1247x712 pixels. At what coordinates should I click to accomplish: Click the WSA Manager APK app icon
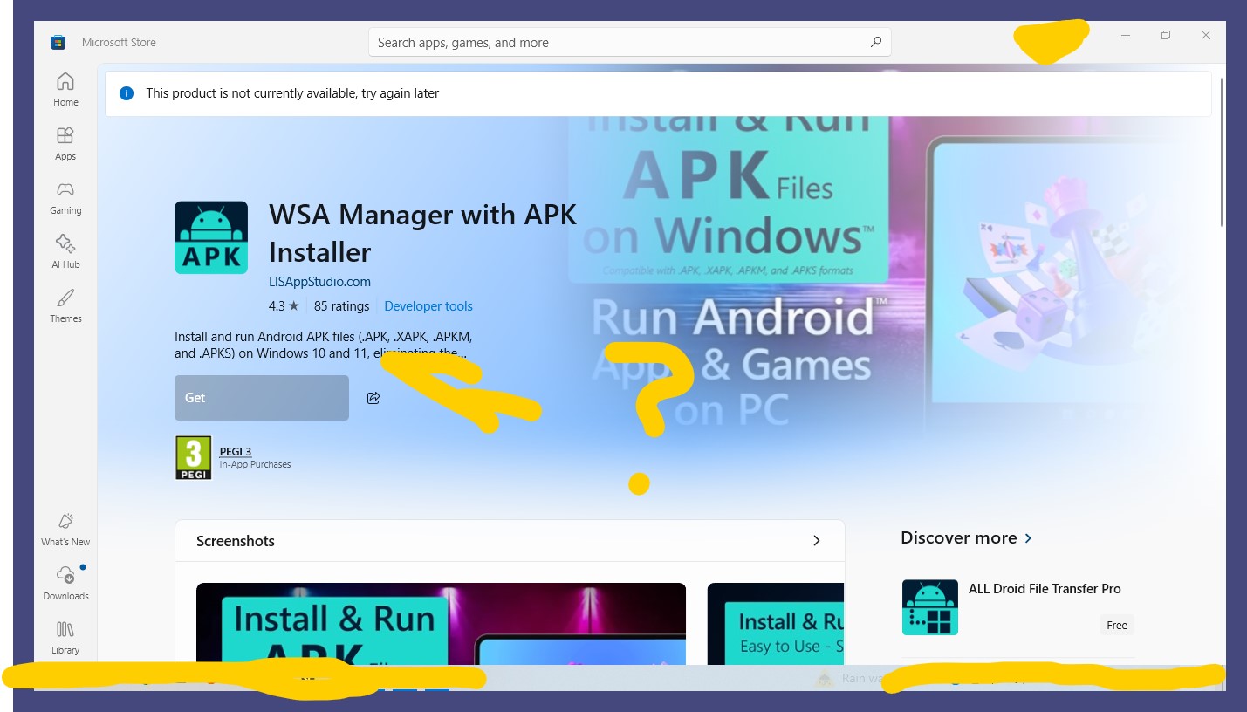211,237
